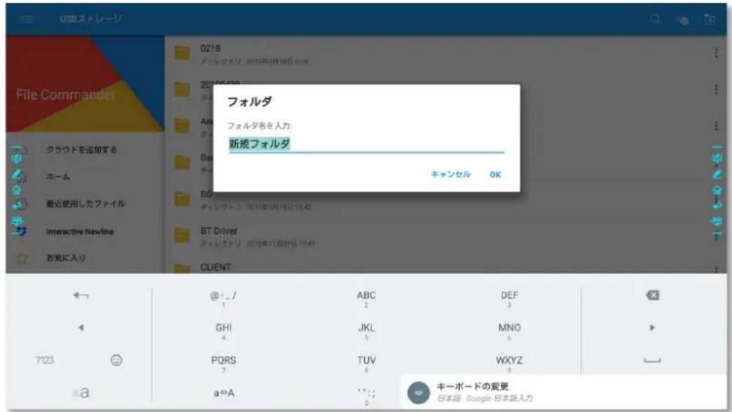Tap the GHI key
732x412 pixels.
pyautogui.click(x=223, y=331)
